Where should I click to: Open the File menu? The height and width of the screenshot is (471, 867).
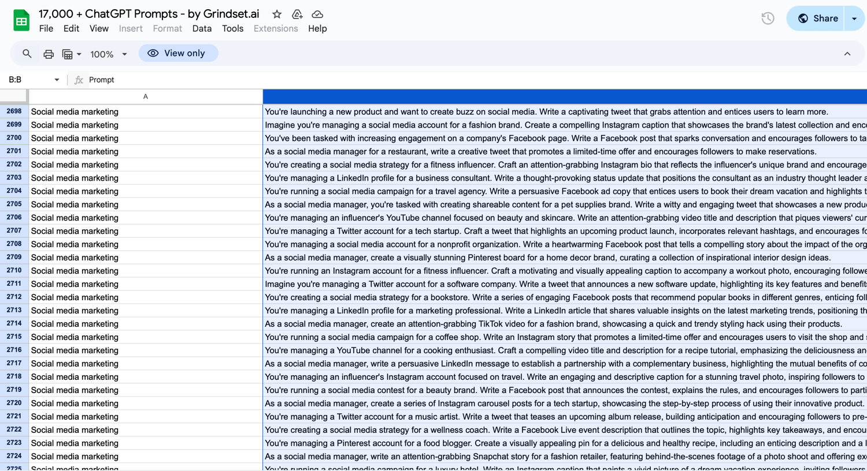pos(46,28)
